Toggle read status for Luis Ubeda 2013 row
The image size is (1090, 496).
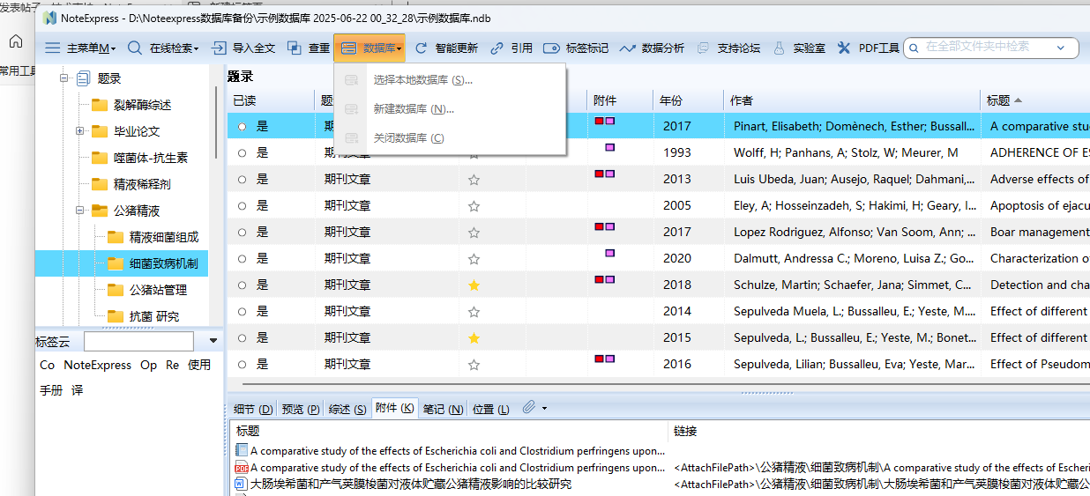(243, 180)
